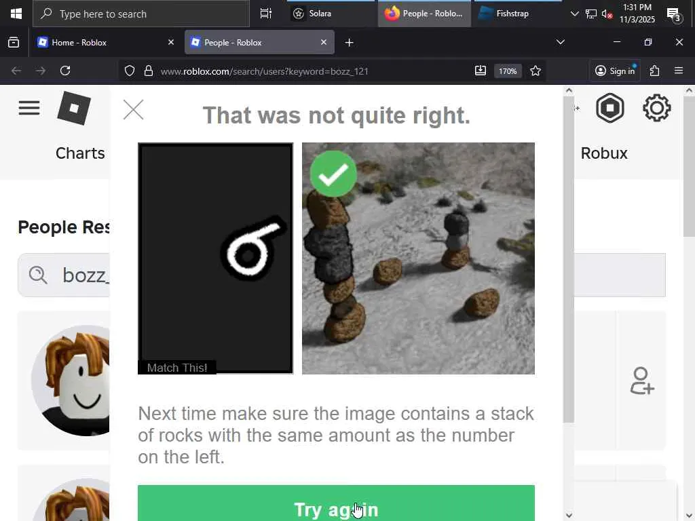Switch to Solara in the taskbar

(331, 14)
